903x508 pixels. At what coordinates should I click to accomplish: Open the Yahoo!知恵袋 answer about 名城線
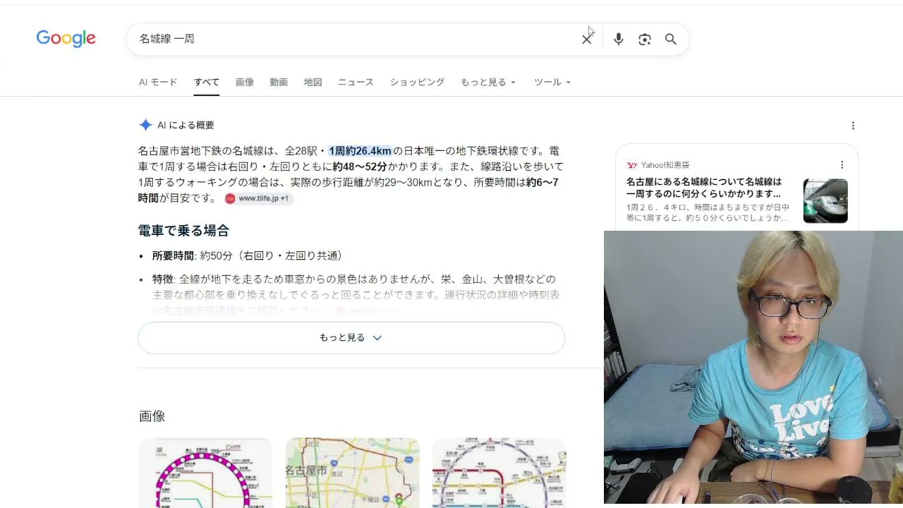pyautogui.click(x=704, y=187)
